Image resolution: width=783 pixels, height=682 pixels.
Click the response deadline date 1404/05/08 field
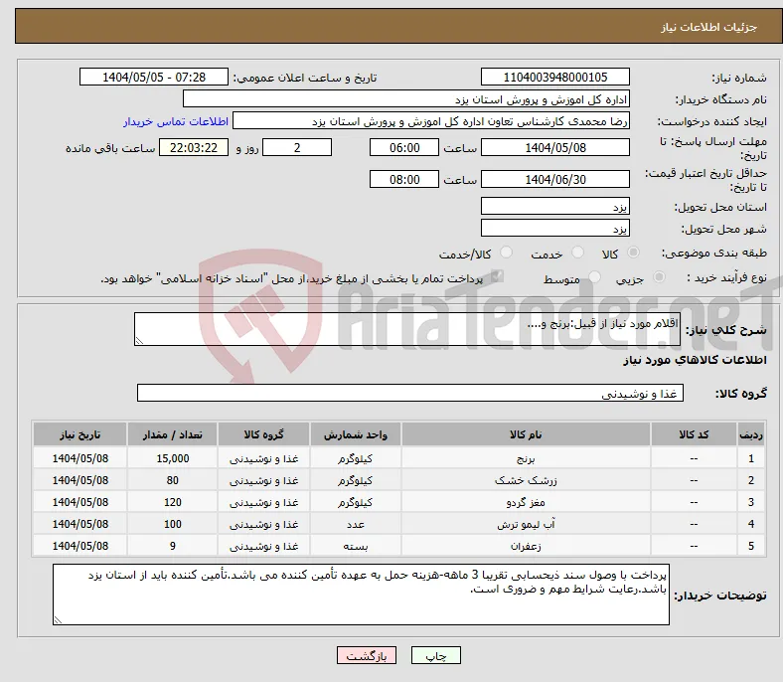pos(554,147)
